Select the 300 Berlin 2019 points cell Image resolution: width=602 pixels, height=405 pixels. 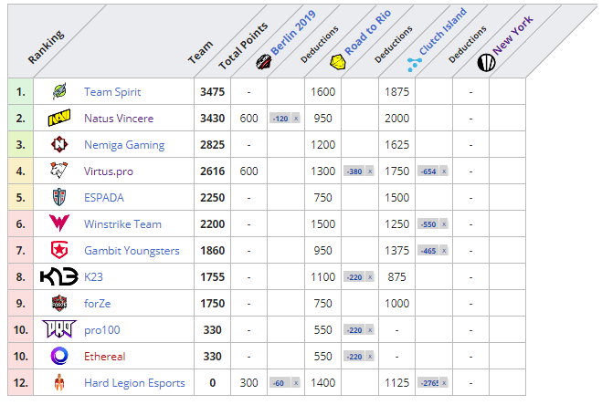coord(248,383)
